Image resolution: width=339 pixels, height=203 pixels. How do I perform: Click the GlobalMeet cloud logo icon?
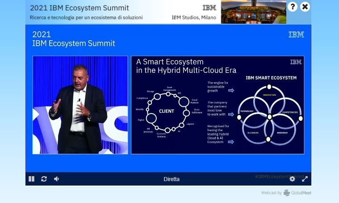click(287, 193)
